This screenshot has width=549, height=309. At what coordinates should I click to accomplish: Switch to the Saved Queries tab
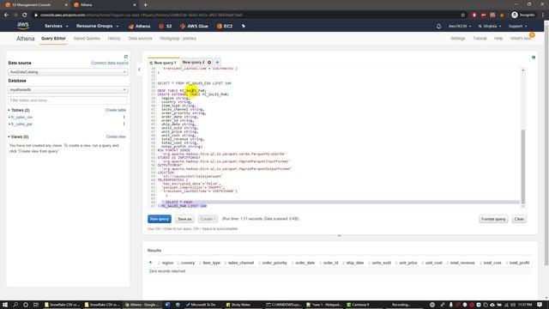click(87, 39)
